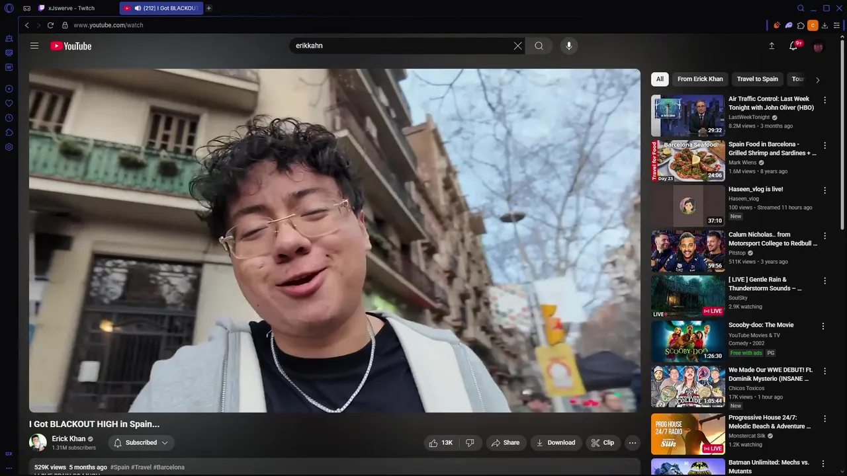Open YouTube notifications bell

[793, 46]
